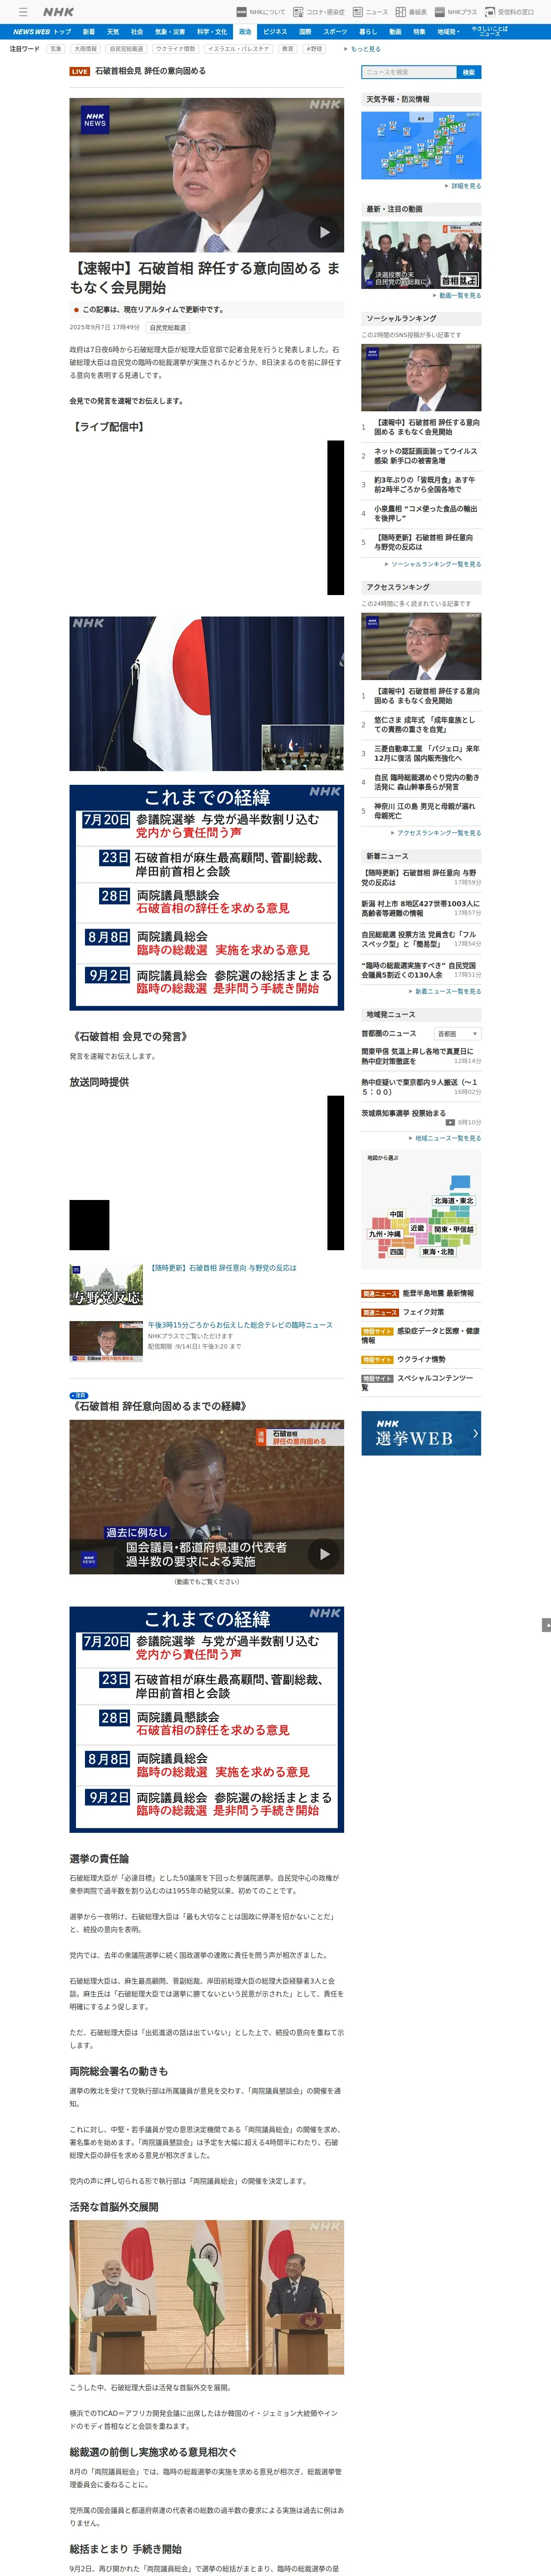This screenshot has height=2576, width=551.
Task: Click the page-top arrow tab at the right edge
Action: tap(546, 1625)
